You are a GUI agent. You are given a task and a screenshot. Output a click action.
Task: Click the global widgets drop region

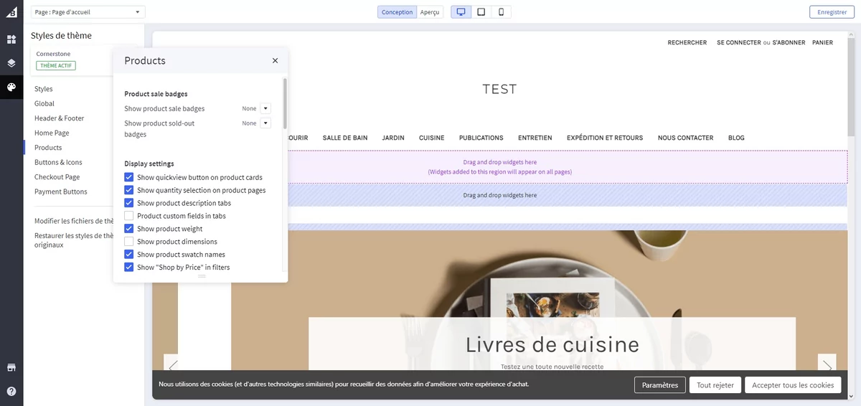coord(500,167)
